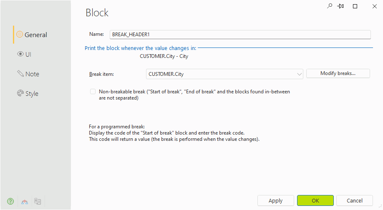Click the Modify breaks... button
Image resolution: width=383 pixels, height=210 pixels.
click(338, 73)
